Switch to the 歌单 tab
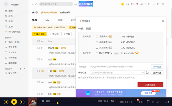The height and width of the screenshot is (106, 172). (60, 20)
